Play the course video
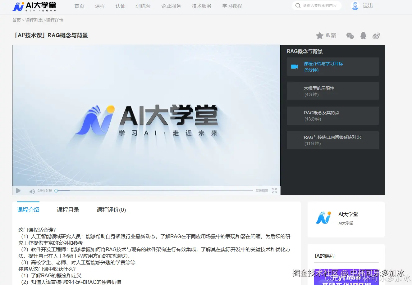Image resolution: width=412 pixels, height=285 pixels. point(18,191)
